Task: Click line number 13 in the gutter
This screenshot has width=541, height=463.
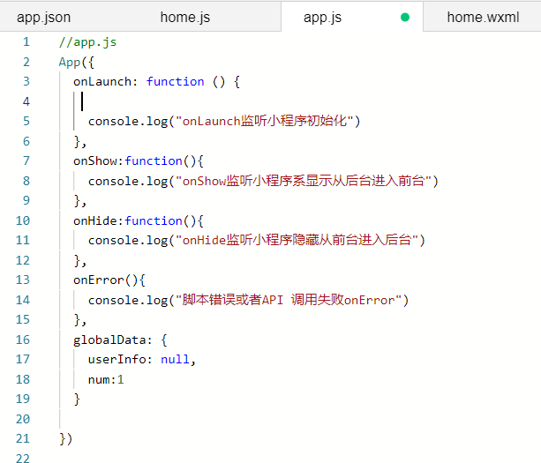Action: coord(23,280)
